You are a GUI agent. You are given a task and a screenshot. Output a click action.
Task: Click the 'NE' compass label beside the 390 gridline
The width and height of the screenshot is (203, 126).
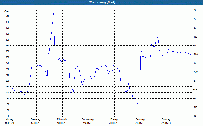196,37
